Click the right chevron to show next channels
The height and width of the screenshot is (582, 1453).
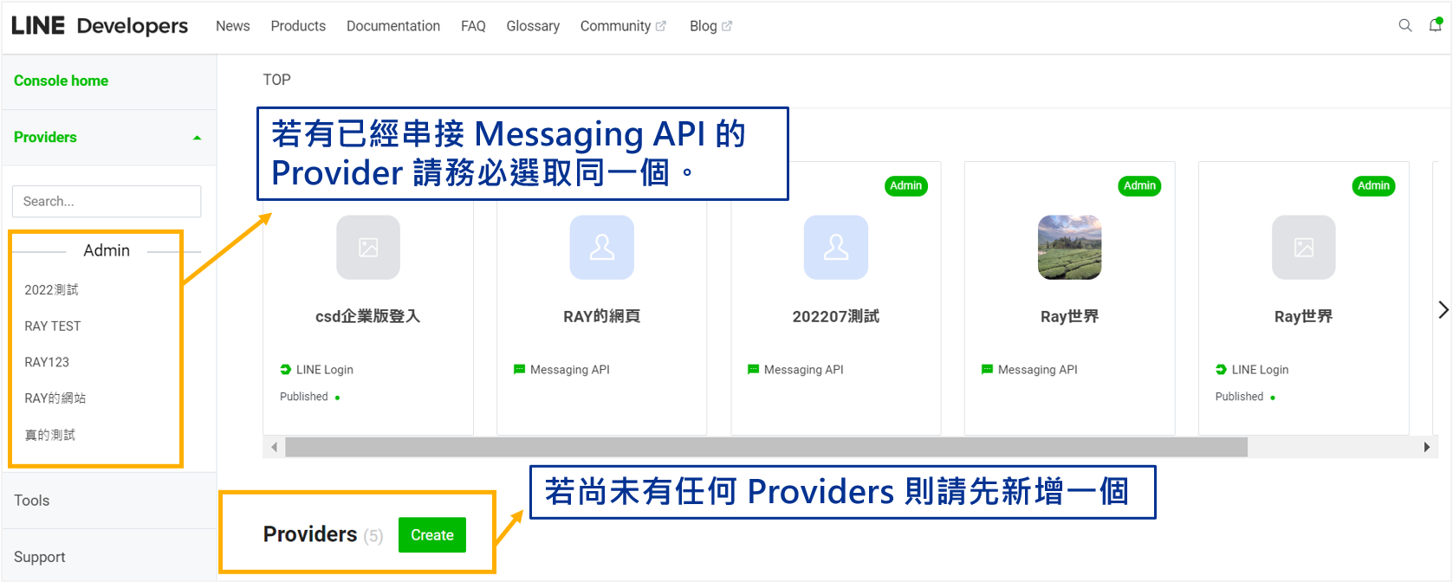[x=1443, y=310]
